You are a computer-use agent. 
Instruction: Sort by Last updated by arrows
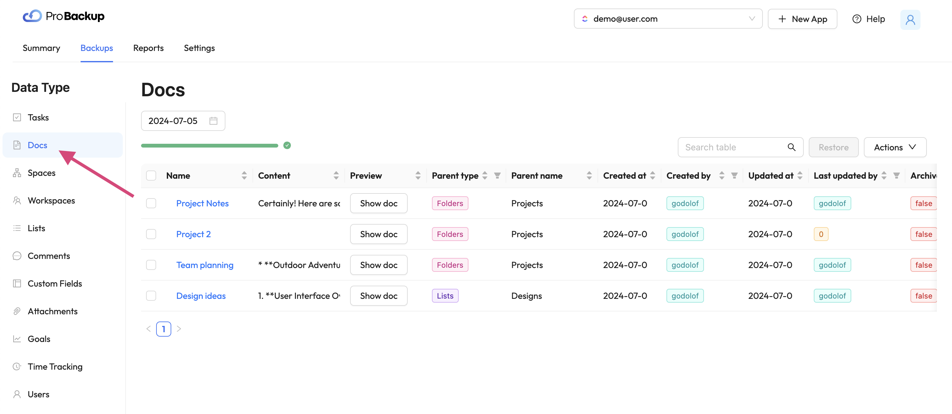click(884, 176)
